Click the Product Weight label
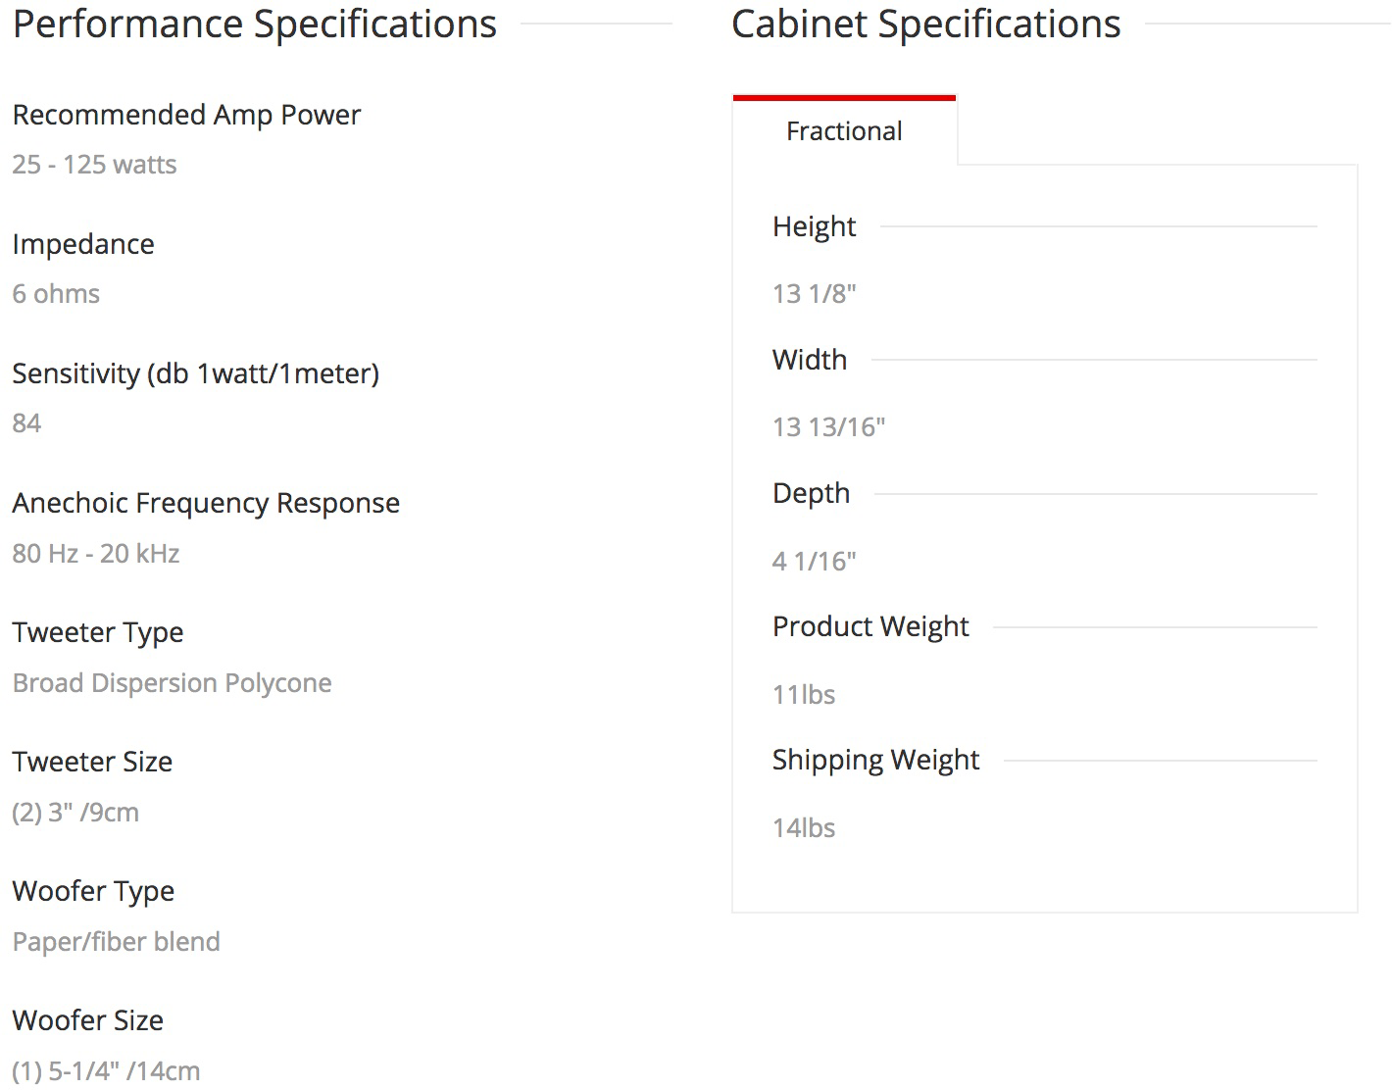This screenshot has width=1392, height=1090. click(x=870, y=626)
